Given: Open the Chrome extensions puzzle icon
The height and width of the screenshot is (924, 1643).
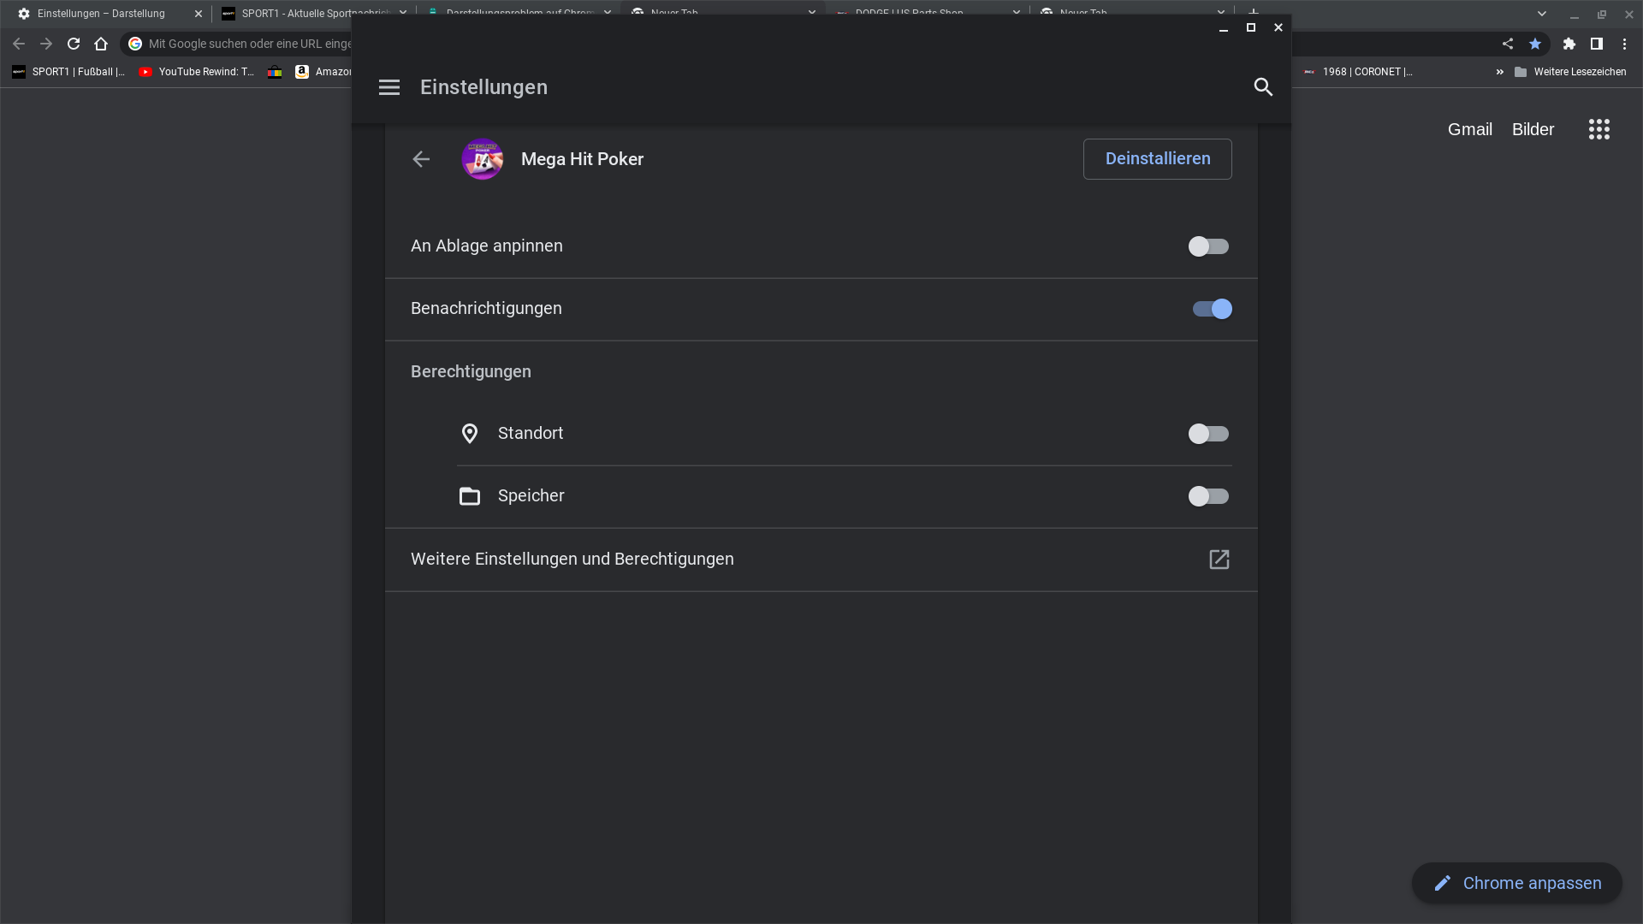Looking at the screenshot, I should pyautogui.click(x=1569, y=44).
